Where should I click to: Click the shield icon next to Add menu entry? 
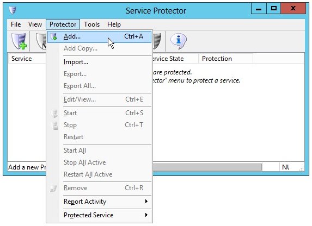tap(53, 36)
